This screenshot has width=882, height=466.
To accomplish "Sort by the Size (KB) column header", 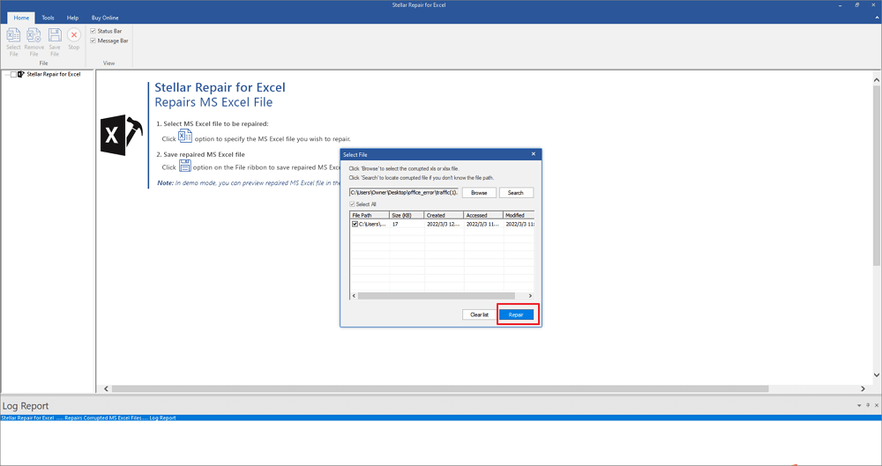I will [x=407, y=215].
